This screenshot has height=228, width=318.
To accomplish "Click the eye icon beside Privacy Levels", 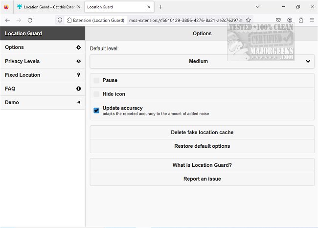I will point(78,61).
